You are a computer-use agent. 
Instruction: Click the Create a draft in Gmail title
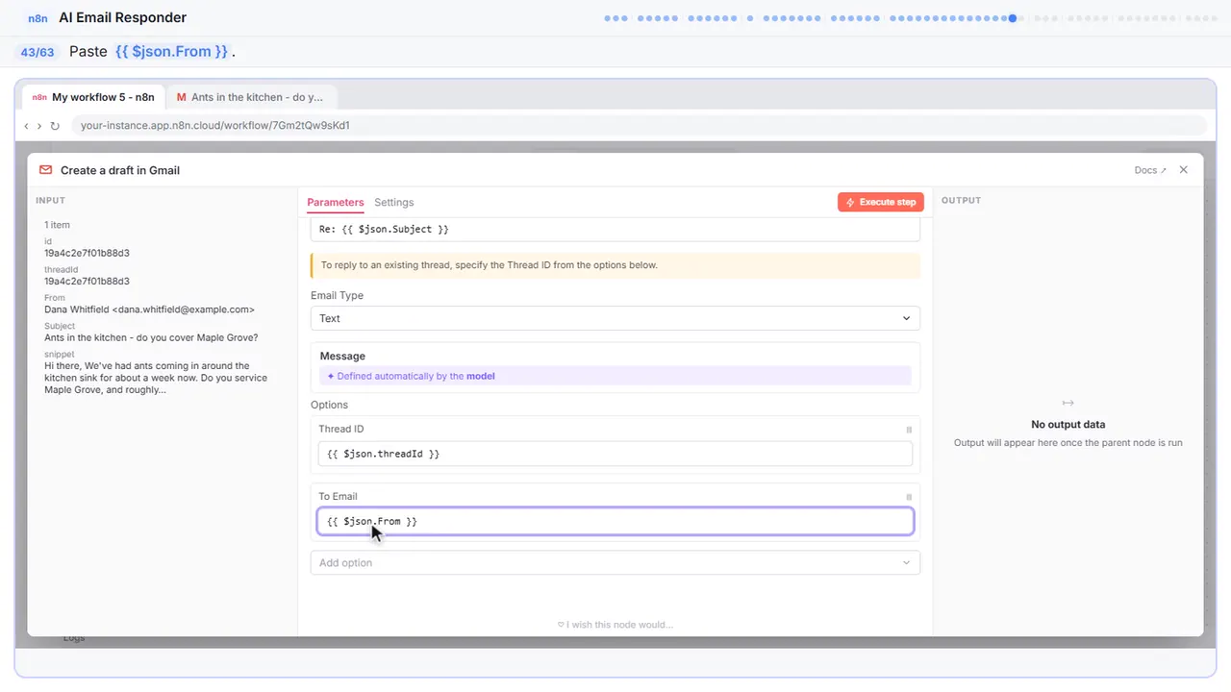click(120, 170)
